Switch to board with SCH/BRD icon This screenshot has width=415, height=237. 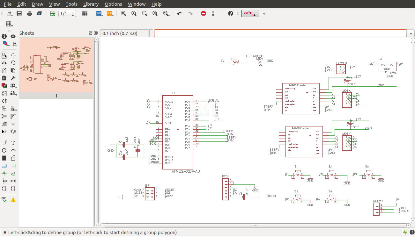[53, 13]
